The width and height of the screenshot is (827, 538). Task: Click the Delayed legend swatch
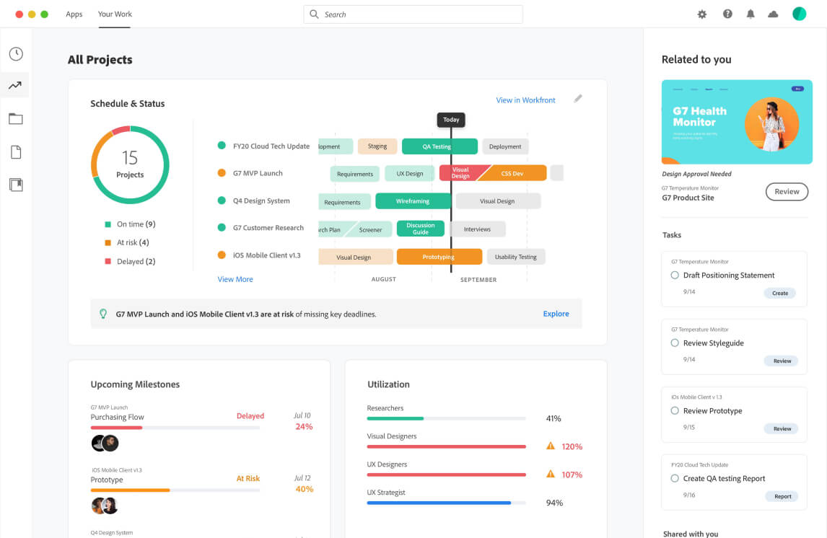tap(108, 261)
